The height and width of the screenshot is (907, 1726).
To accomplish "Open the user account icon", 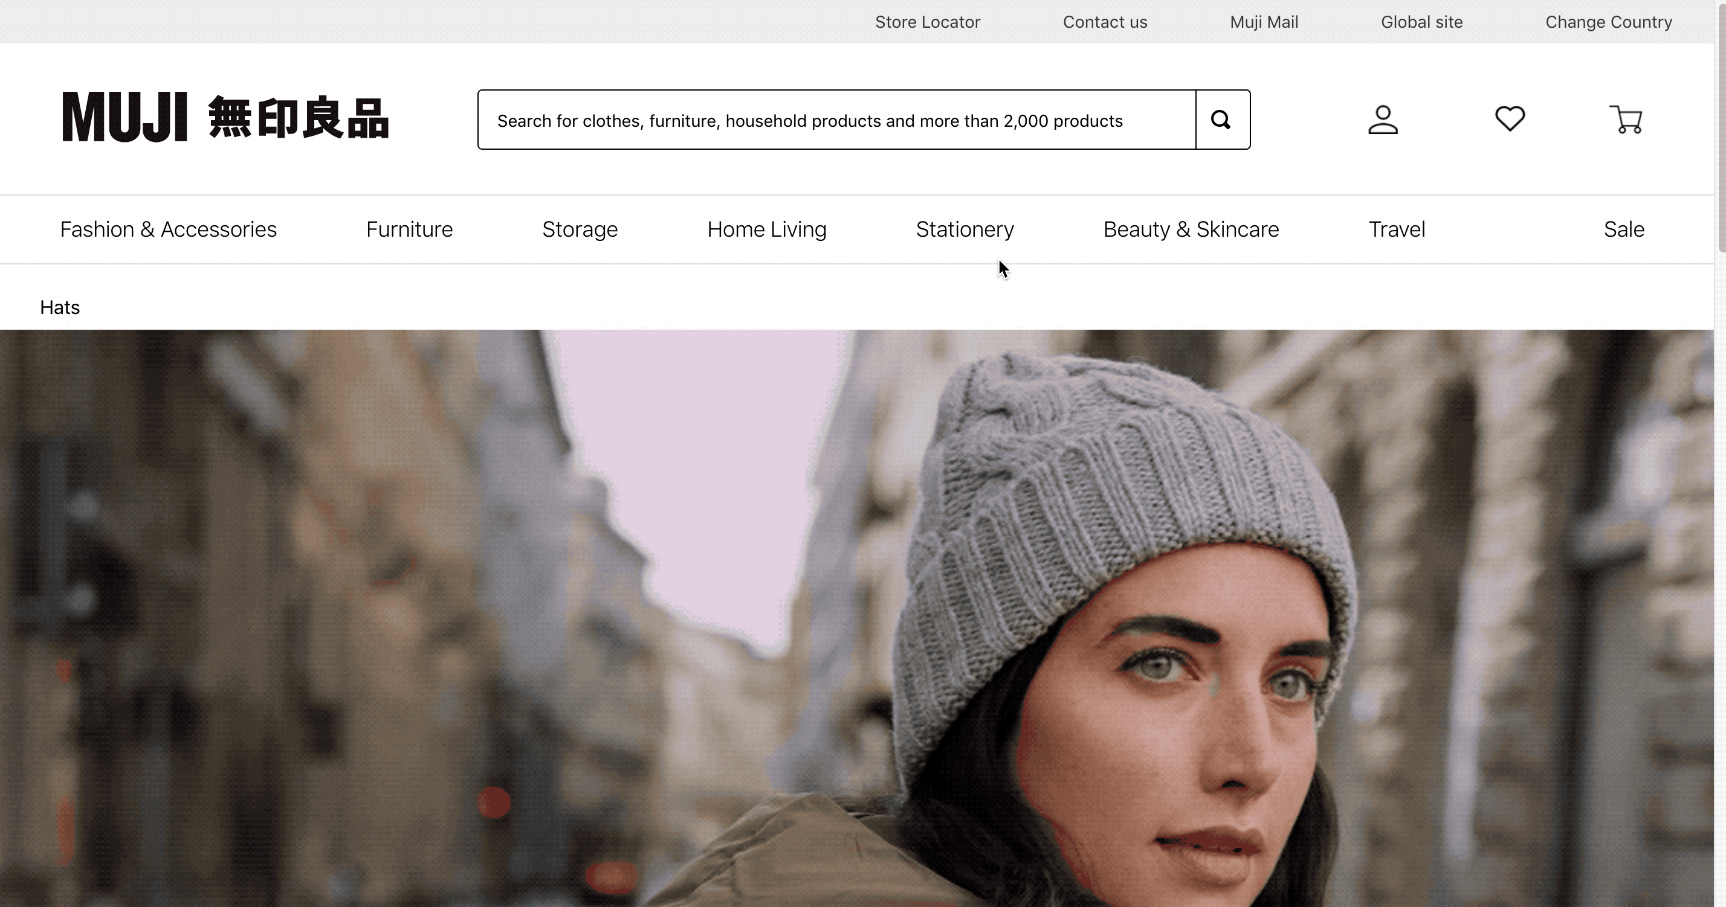I will [x=1382, y=120].
